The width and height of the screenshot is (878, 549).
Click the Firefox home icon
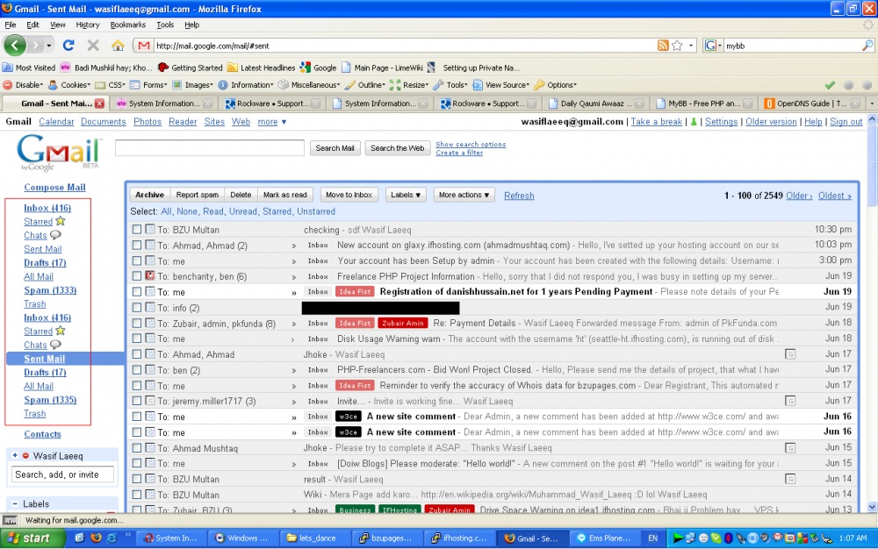click(118, 46)
